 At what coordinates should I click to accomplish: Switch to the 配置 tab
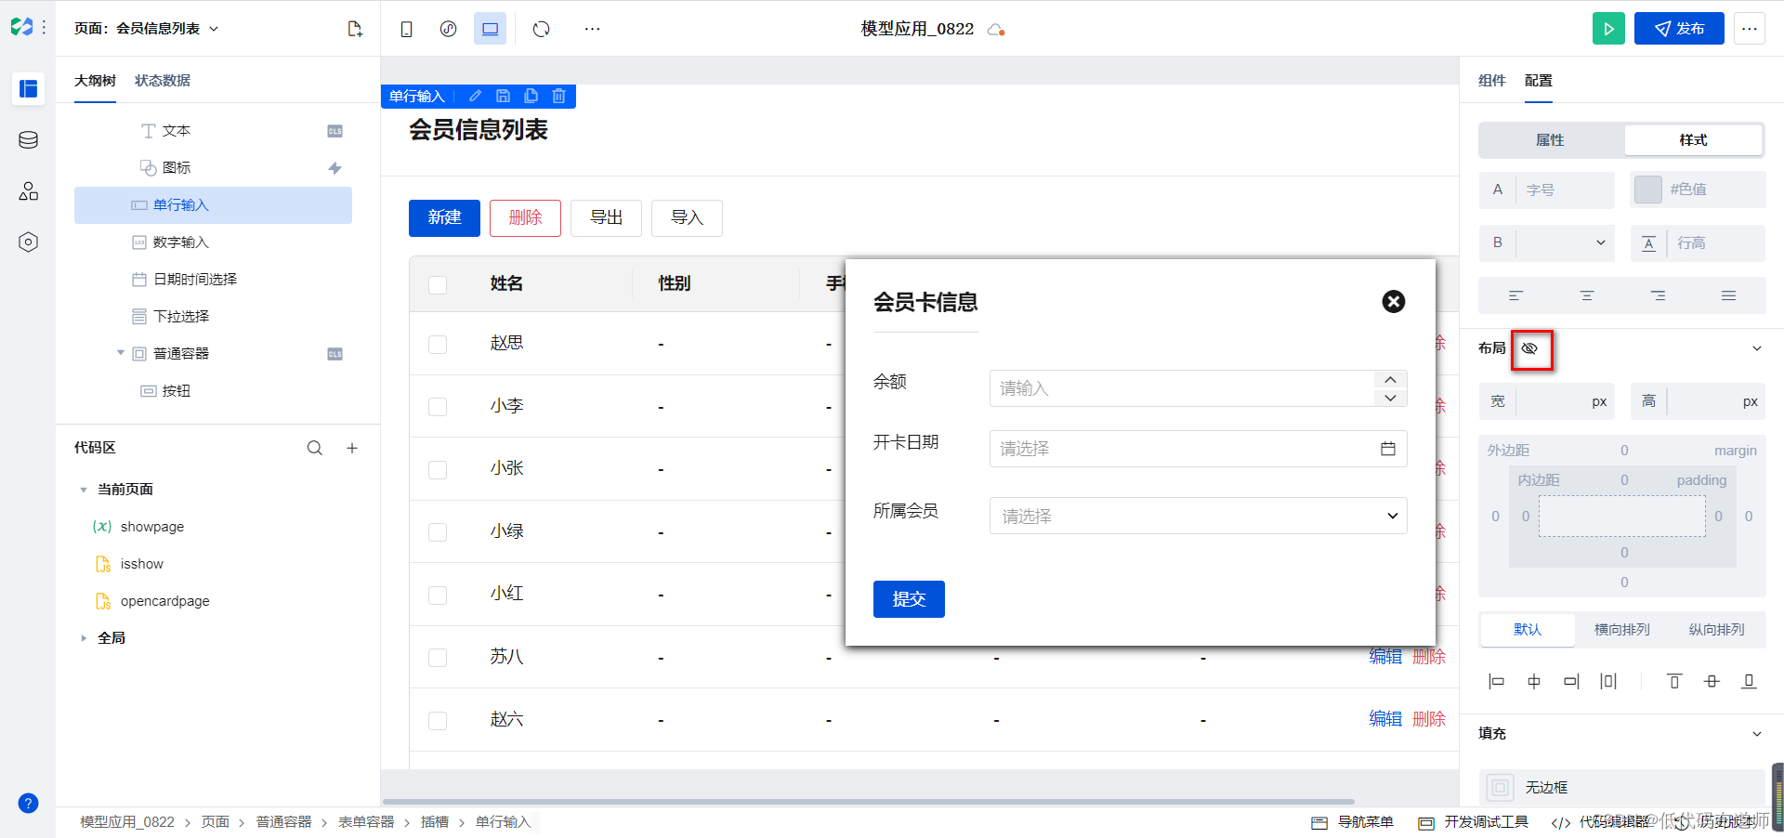click(1539, 81)
